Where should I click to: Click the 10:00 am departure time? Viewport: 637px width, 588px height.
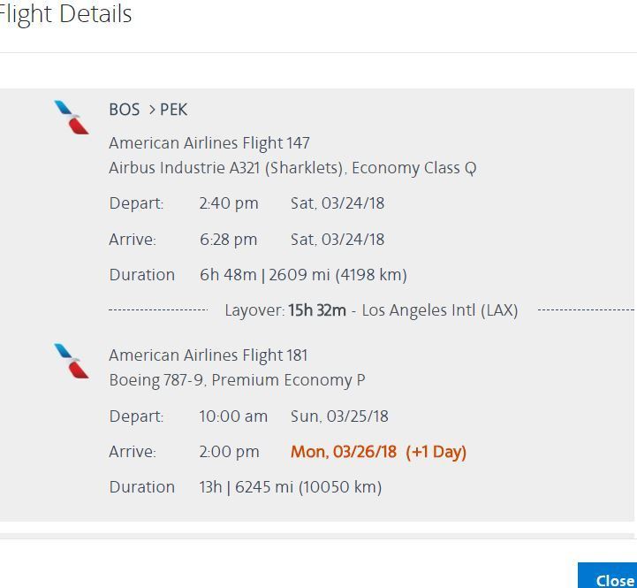click(x=233, y=416)
